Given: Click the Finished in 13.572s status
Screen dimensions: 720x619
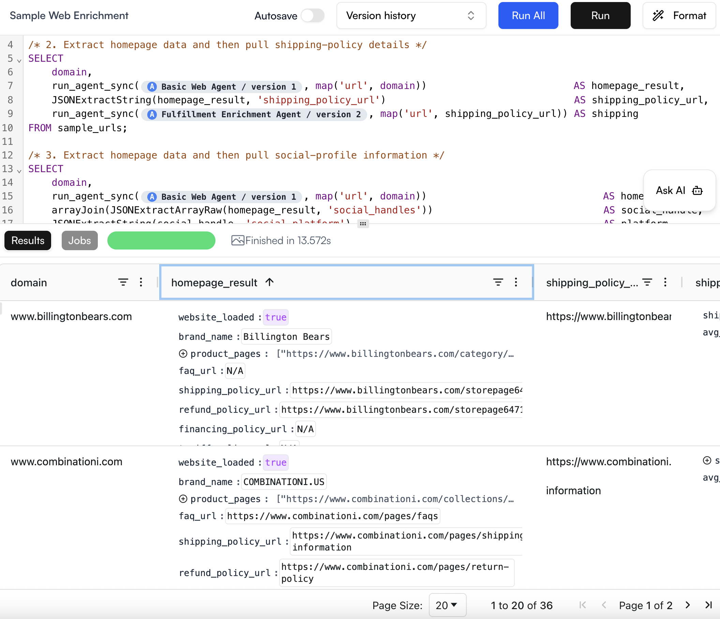Looking at the screenshot, I should coord(288,240).
